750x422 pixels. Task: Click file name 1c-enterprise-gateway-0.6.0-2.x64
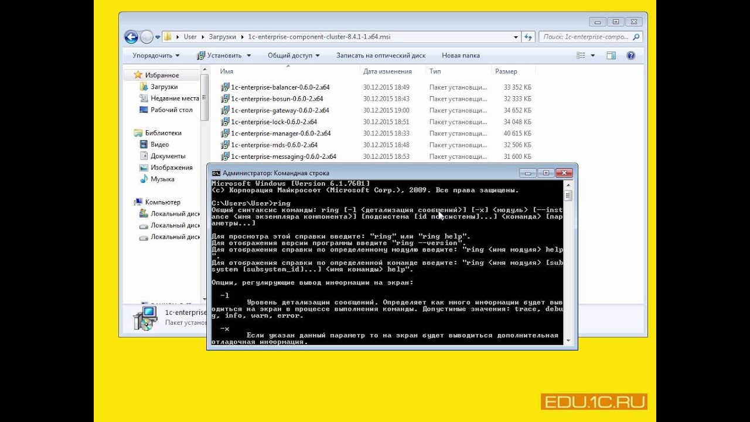coord(280,110)
